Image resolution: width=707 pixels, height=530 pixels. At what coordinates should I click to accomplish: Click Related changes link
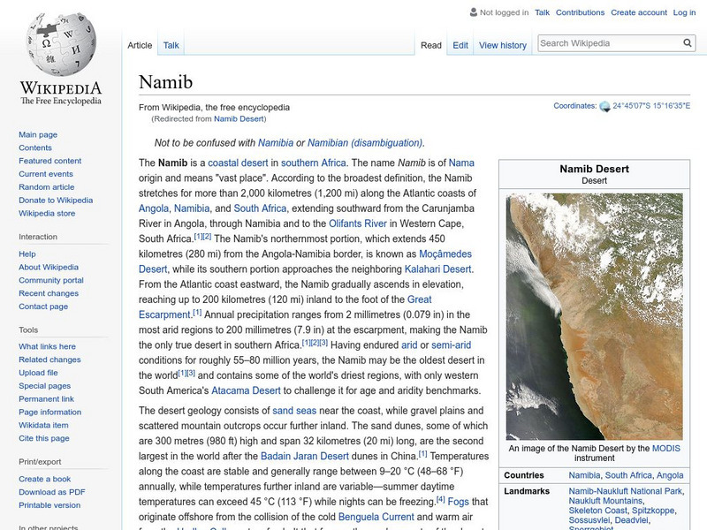tap(49, 360)
